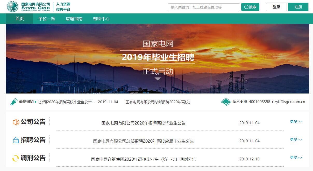The width and height of the screenshot is (313, 171).
Task: Click the yellow ring icon beside 调剂公告
Action: (x=16, y=158)
